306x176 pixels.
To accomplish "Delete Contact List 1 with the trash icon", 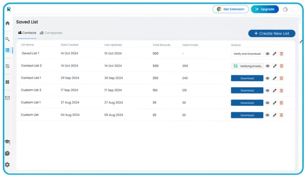I will click(281, 78).
